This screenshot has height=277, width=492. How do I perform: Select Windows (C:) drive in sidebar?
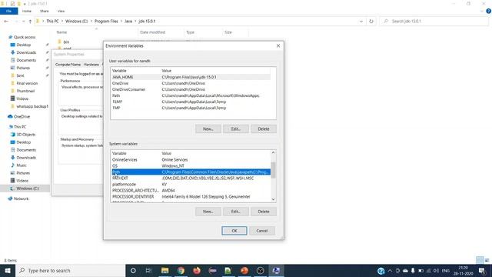[28, 189]
